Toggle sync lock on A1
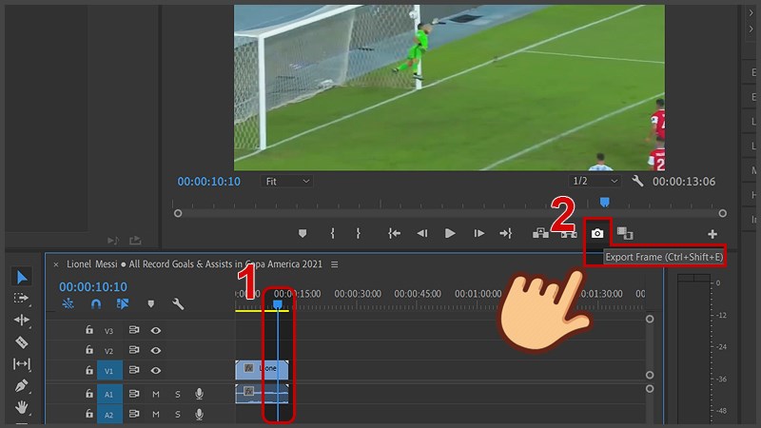 point(134,394)
